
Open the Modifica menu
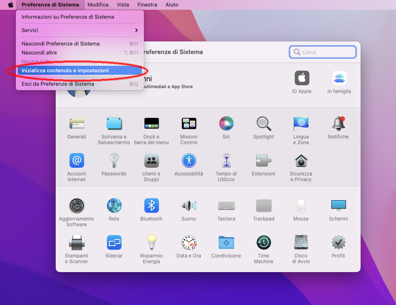pyautogui.click(x=98, y=4)
